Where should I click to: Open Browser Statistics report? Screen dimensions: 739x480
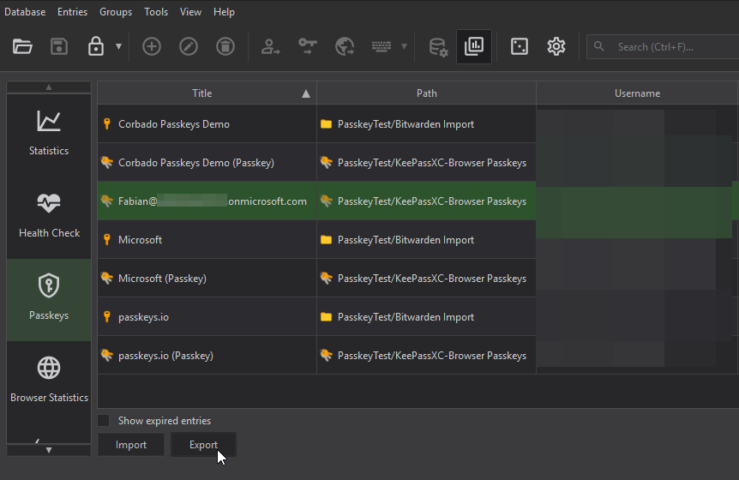point(49,382)
